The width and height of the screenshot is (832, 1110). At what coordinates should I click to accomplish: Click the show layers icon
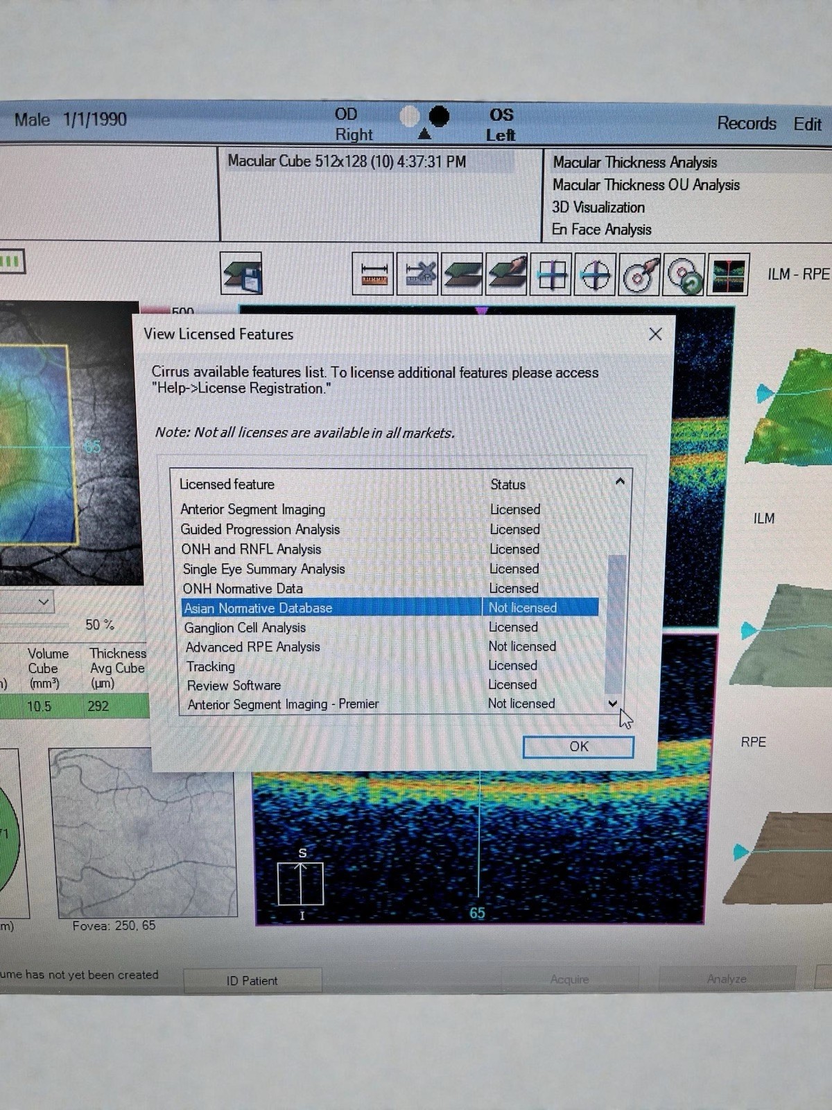click(462, 275)
